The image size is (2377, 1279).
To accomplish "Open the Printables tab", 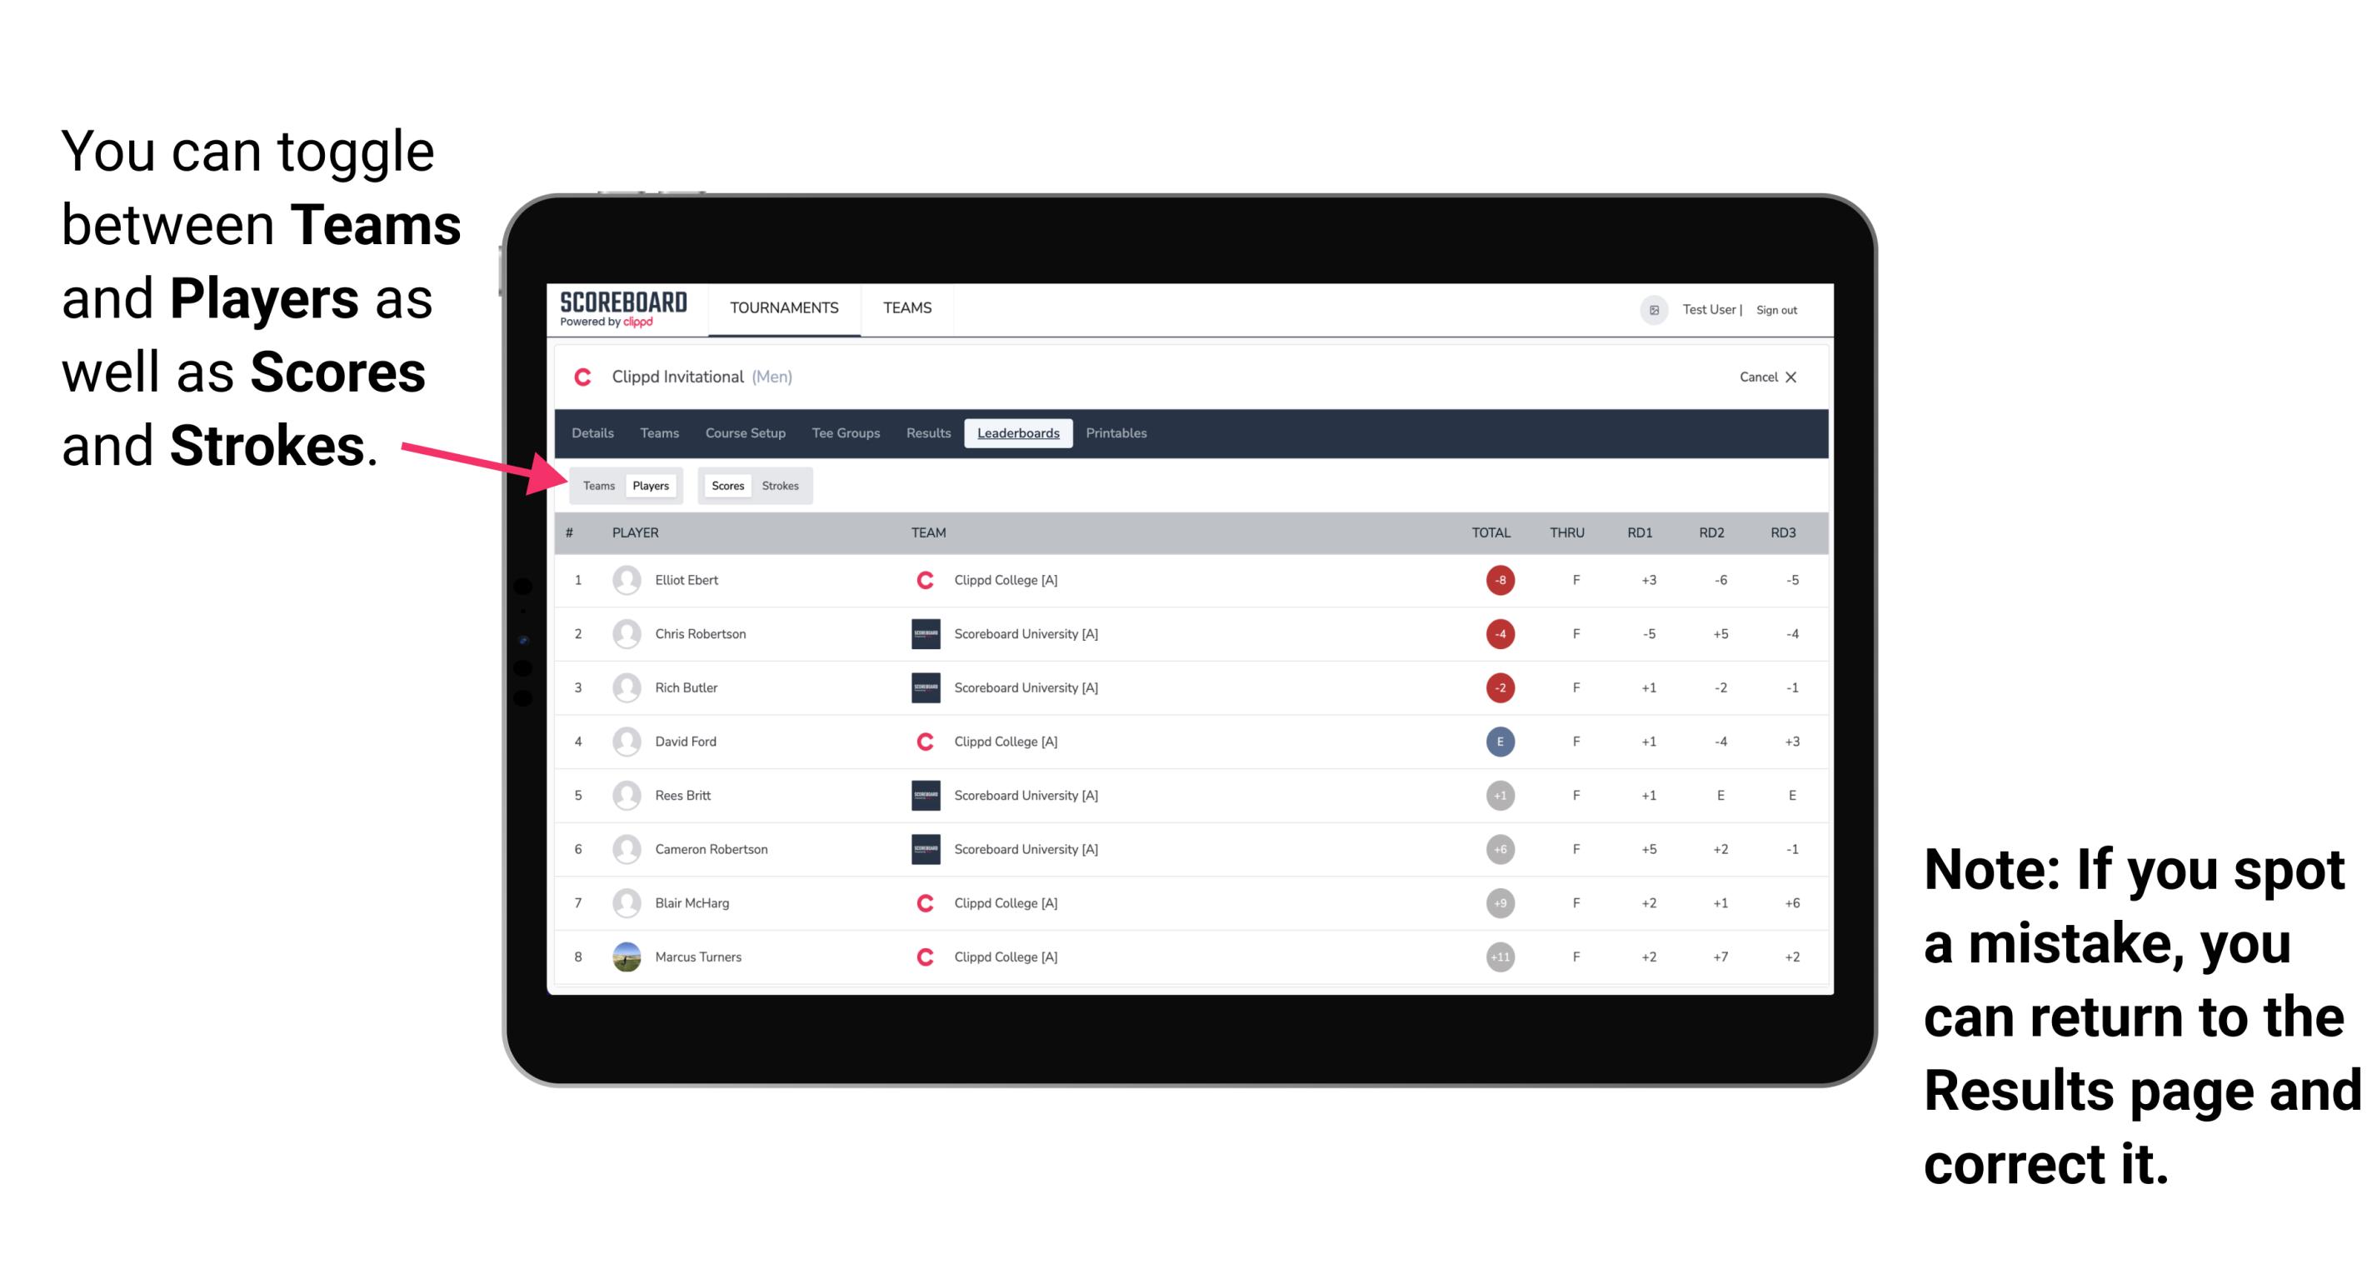I will 1117,433.
